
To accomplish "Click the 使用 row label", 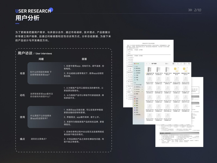I will pos(22,117).
